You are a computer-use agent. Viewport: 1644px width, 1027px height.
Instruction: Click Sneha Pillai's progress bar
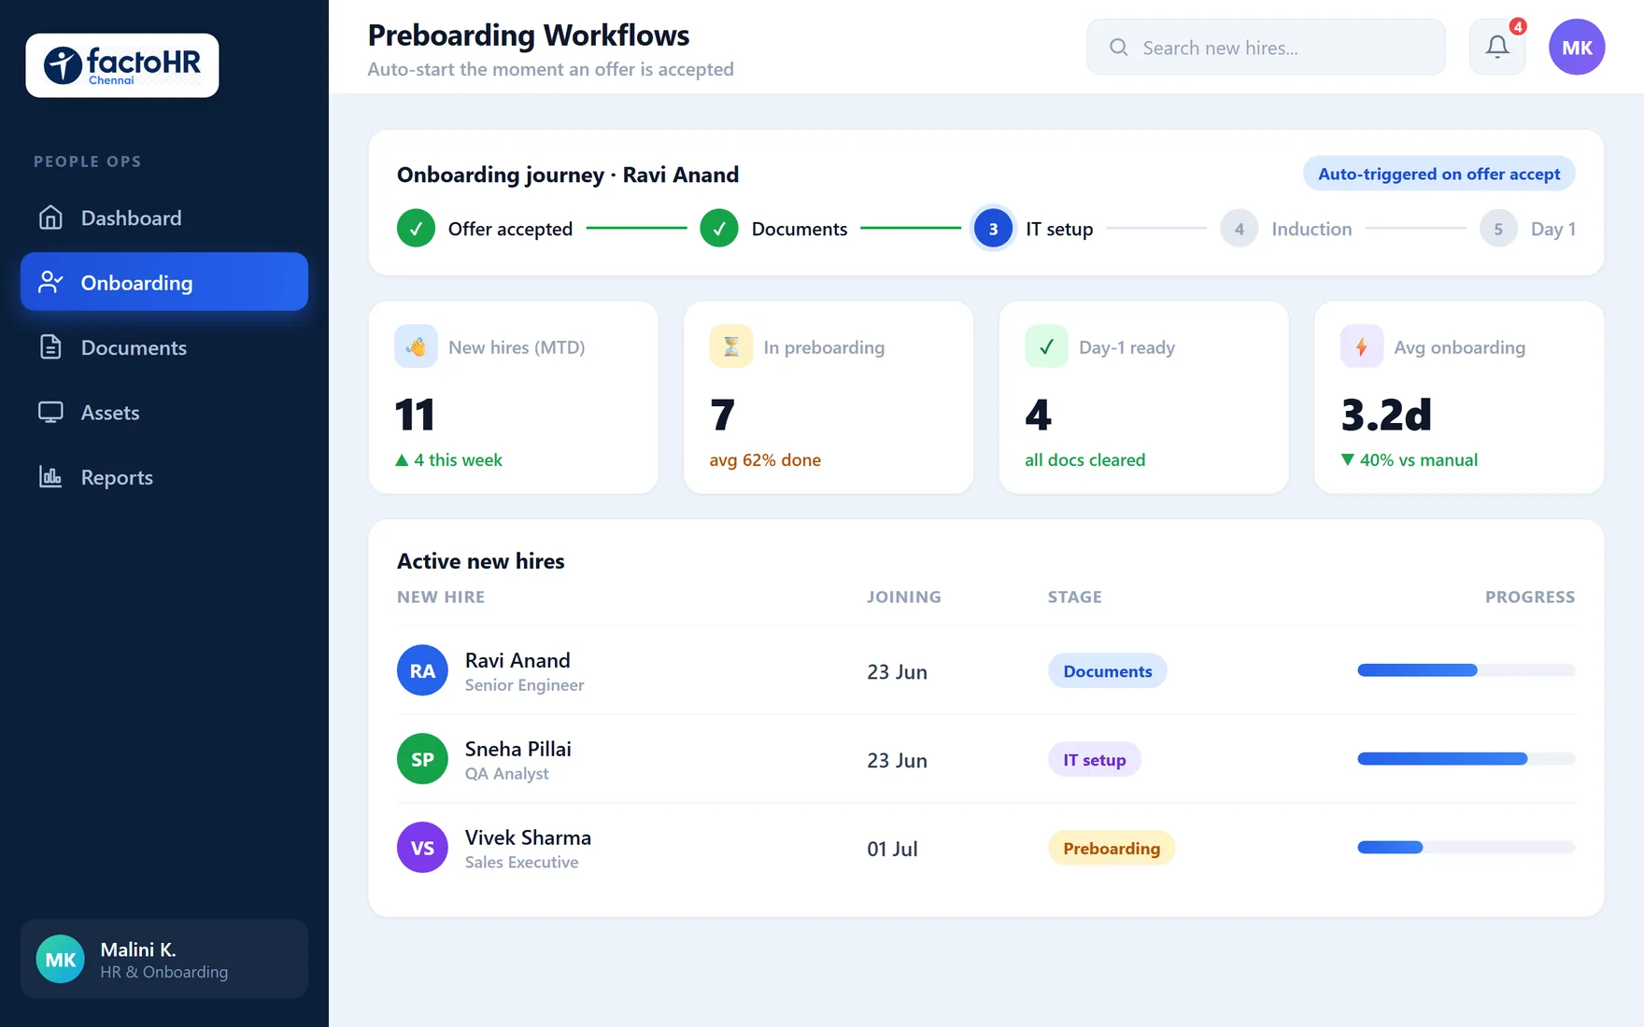coord(1466,759)
